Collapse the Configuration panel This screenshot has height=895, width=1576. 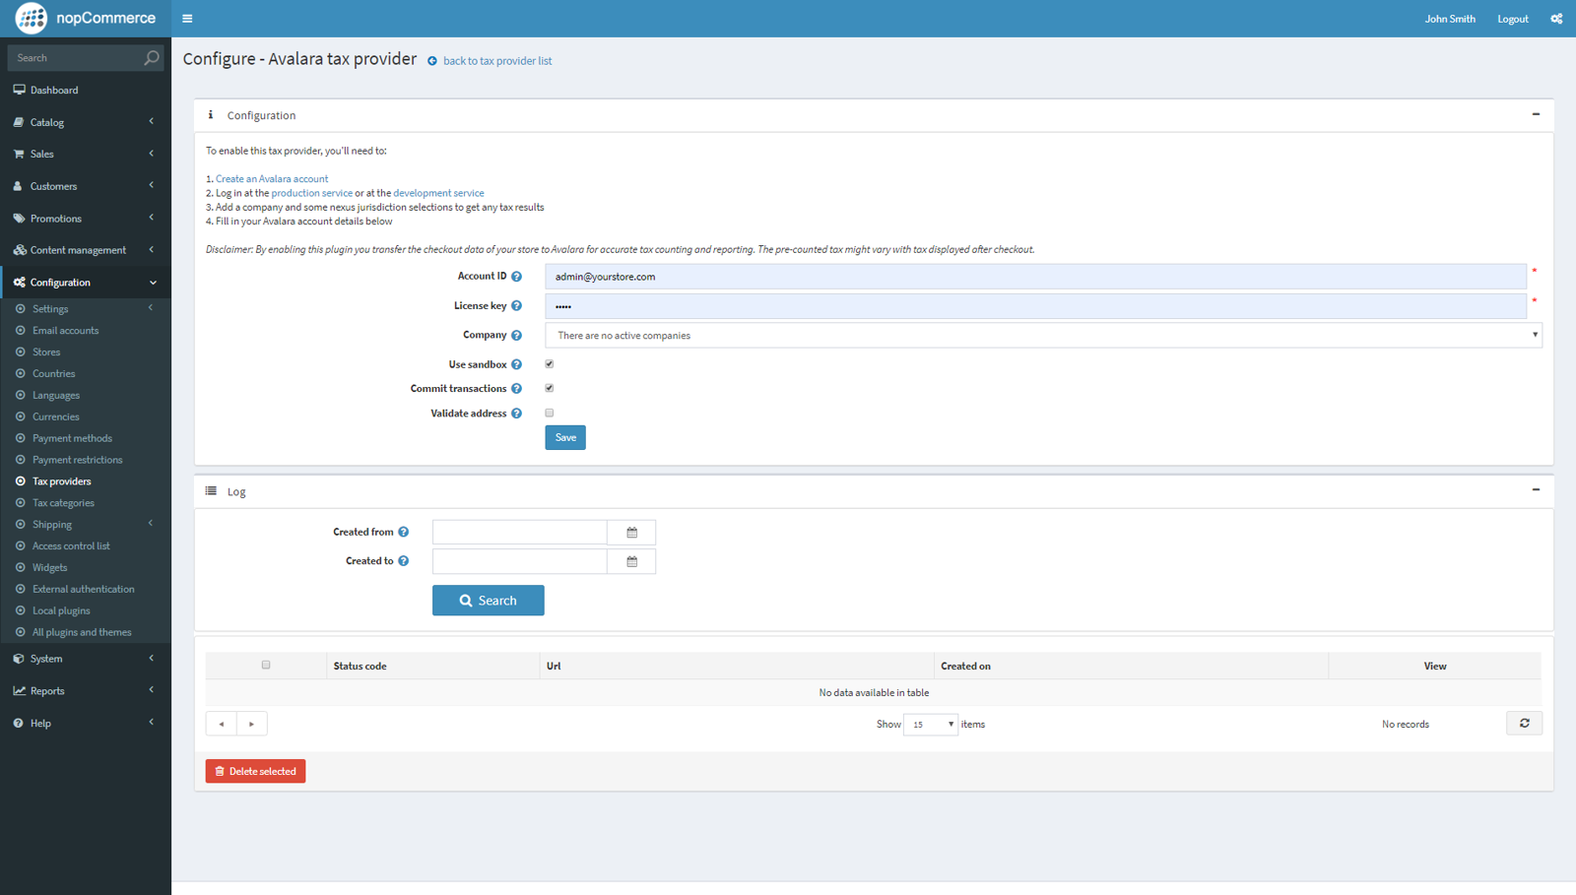1536,114
